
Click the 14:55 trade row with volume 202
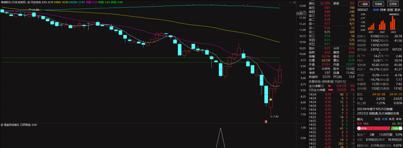332,144
